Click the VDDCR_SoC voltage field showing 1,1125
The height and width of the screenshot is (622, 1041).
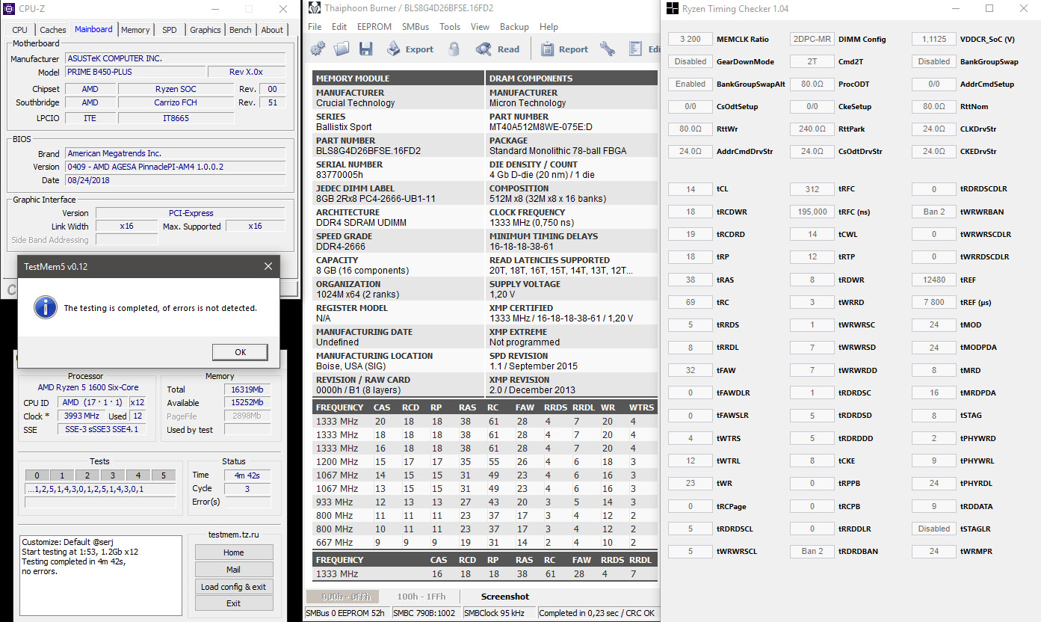(x=934, y=39)
